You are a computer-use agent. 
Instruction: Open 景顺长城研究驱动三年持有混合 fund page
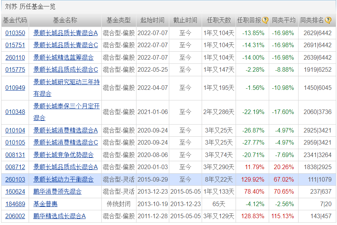coord(66,88)
